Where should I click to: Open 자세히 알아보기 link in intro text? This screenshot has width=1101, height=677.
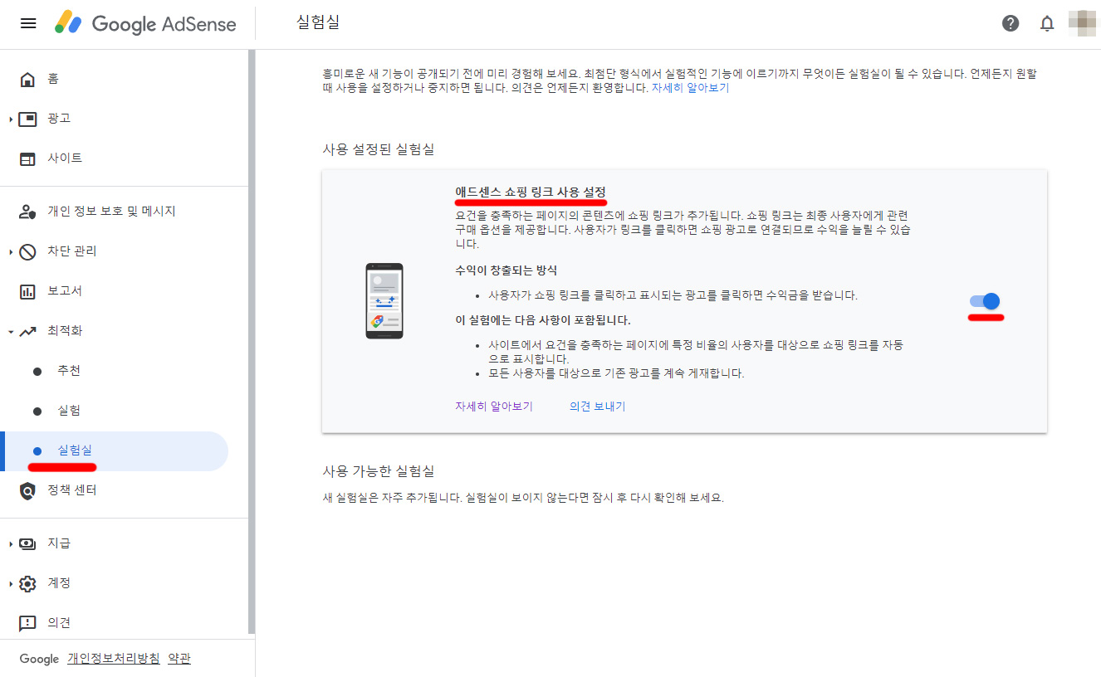[x=690, y=87]
